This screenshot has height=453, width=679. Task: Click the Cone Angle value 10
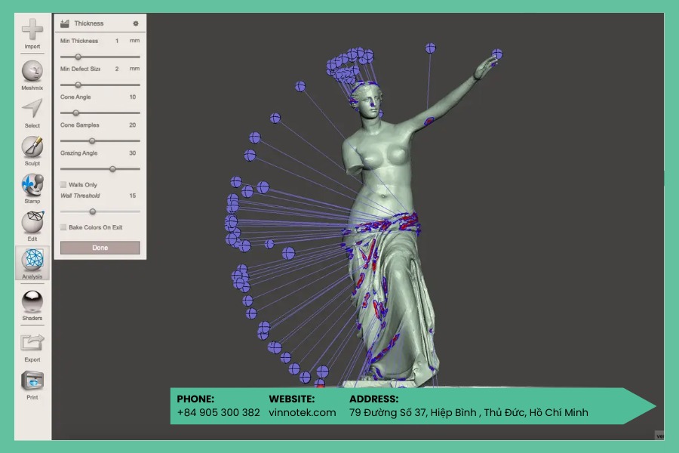[133, 97]
